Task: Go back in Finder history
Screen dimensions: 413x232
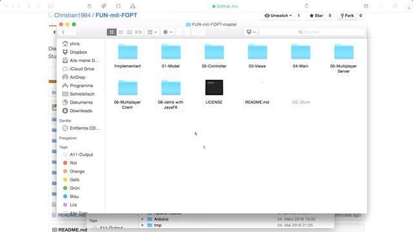Action: click(x=63, y=32)
